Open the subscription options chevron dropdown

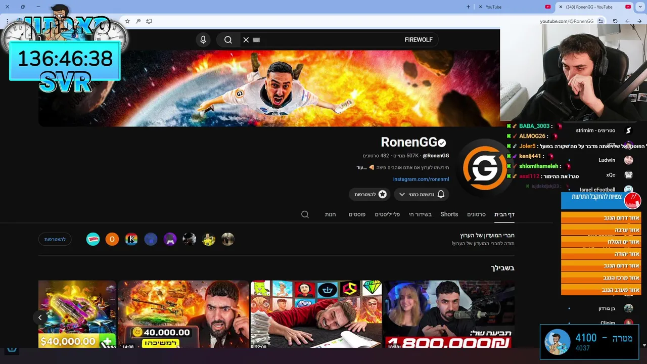click(402, 194)
